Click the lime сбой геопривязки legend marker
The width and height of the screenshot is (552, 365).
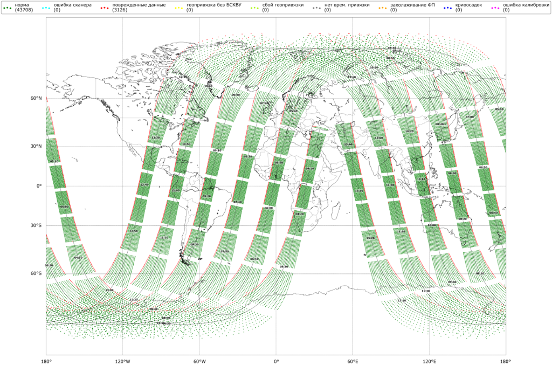254,8
